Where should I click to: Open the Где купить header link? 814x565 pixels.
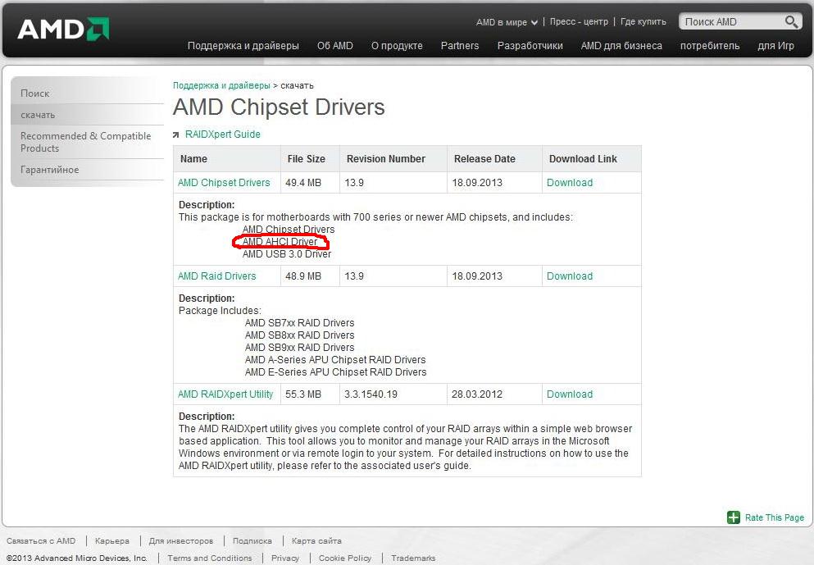point(643,22)
